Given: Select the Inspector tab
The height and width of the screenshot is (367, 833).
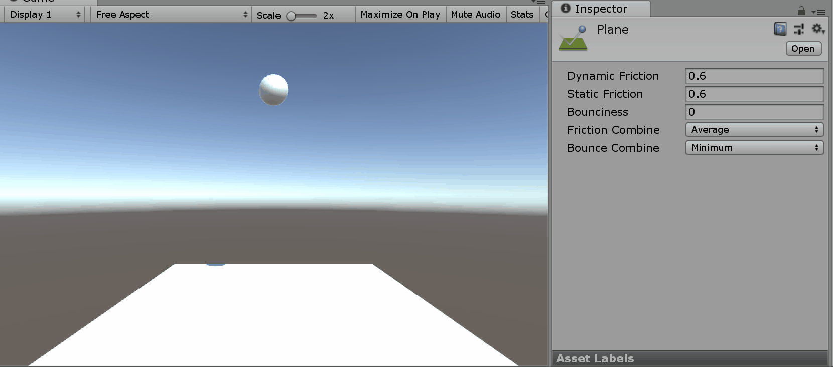Looking at the screenshot, I should tap(601, 9).
